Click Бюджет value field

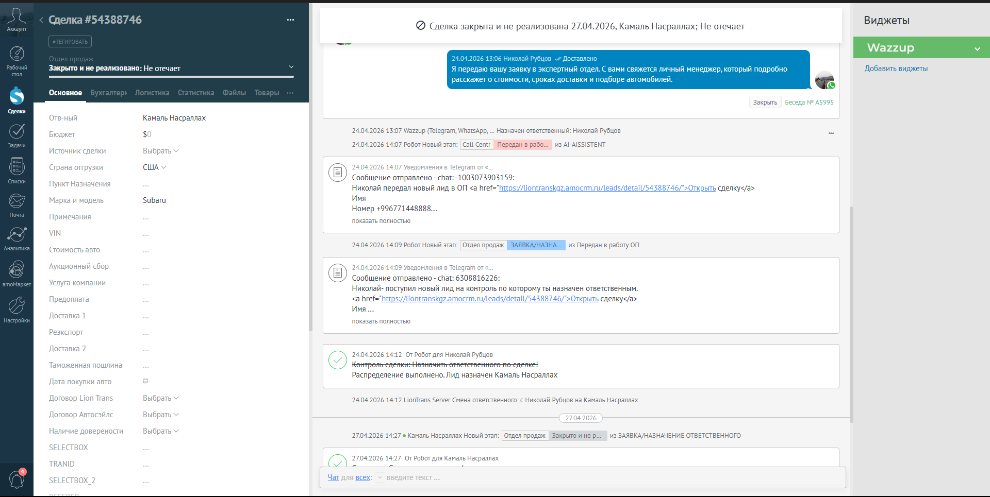pyautogui.click(x=147, y=134)
